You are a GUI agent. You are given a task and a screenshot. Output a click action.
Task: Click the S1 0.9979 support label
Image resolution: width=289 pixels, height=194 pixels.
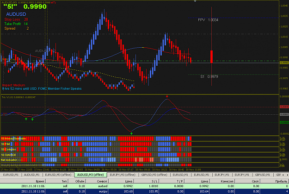click(x=209, y=76)
